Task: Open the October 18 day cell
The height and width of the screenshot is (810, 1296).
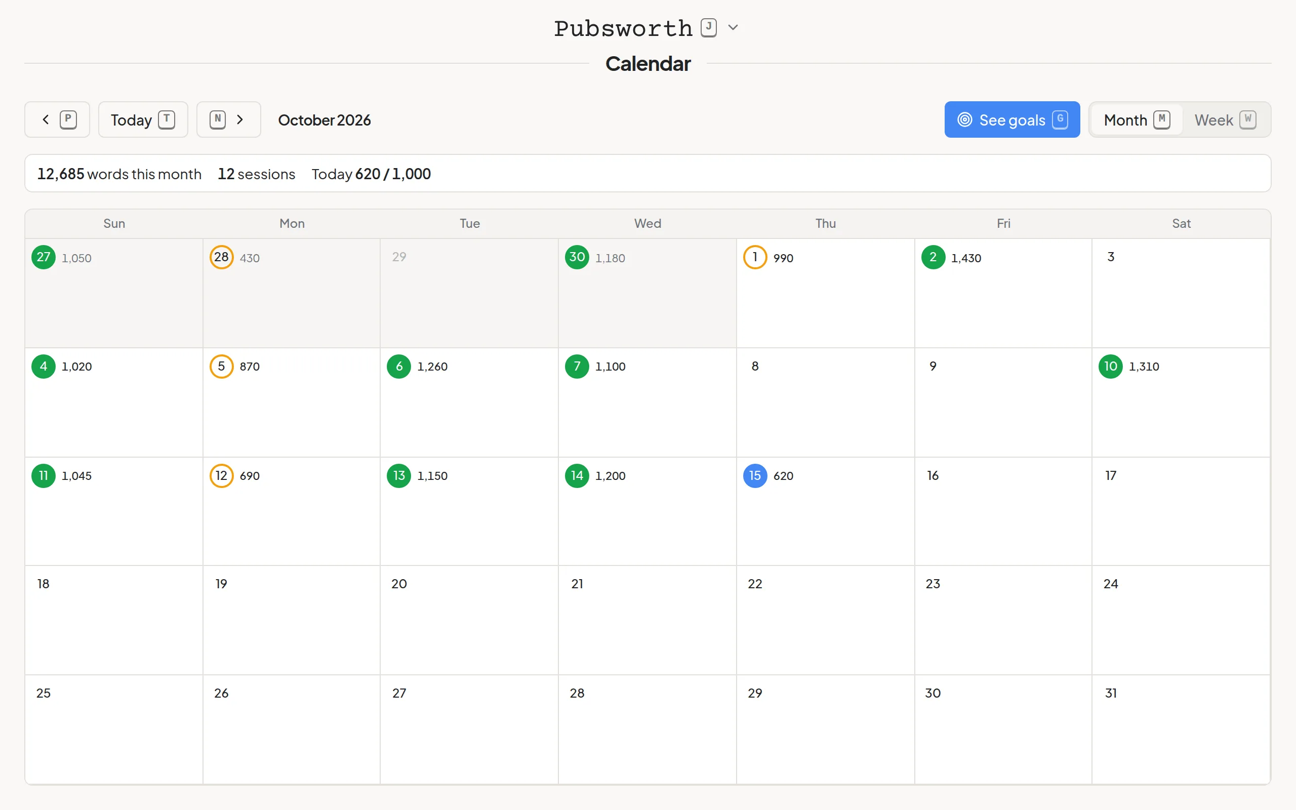Action: tap(113, 620)
